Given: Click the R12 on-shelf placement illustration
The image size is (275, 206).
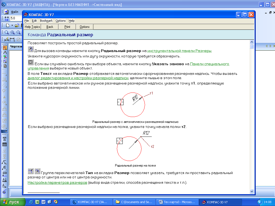Looking at the screenshot, I should coord(135,146).
